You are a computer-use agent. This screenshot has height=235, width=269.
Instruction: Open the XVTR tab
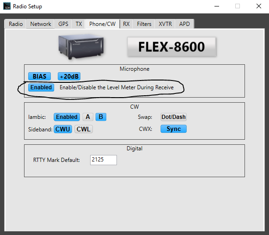pos(165,24)
